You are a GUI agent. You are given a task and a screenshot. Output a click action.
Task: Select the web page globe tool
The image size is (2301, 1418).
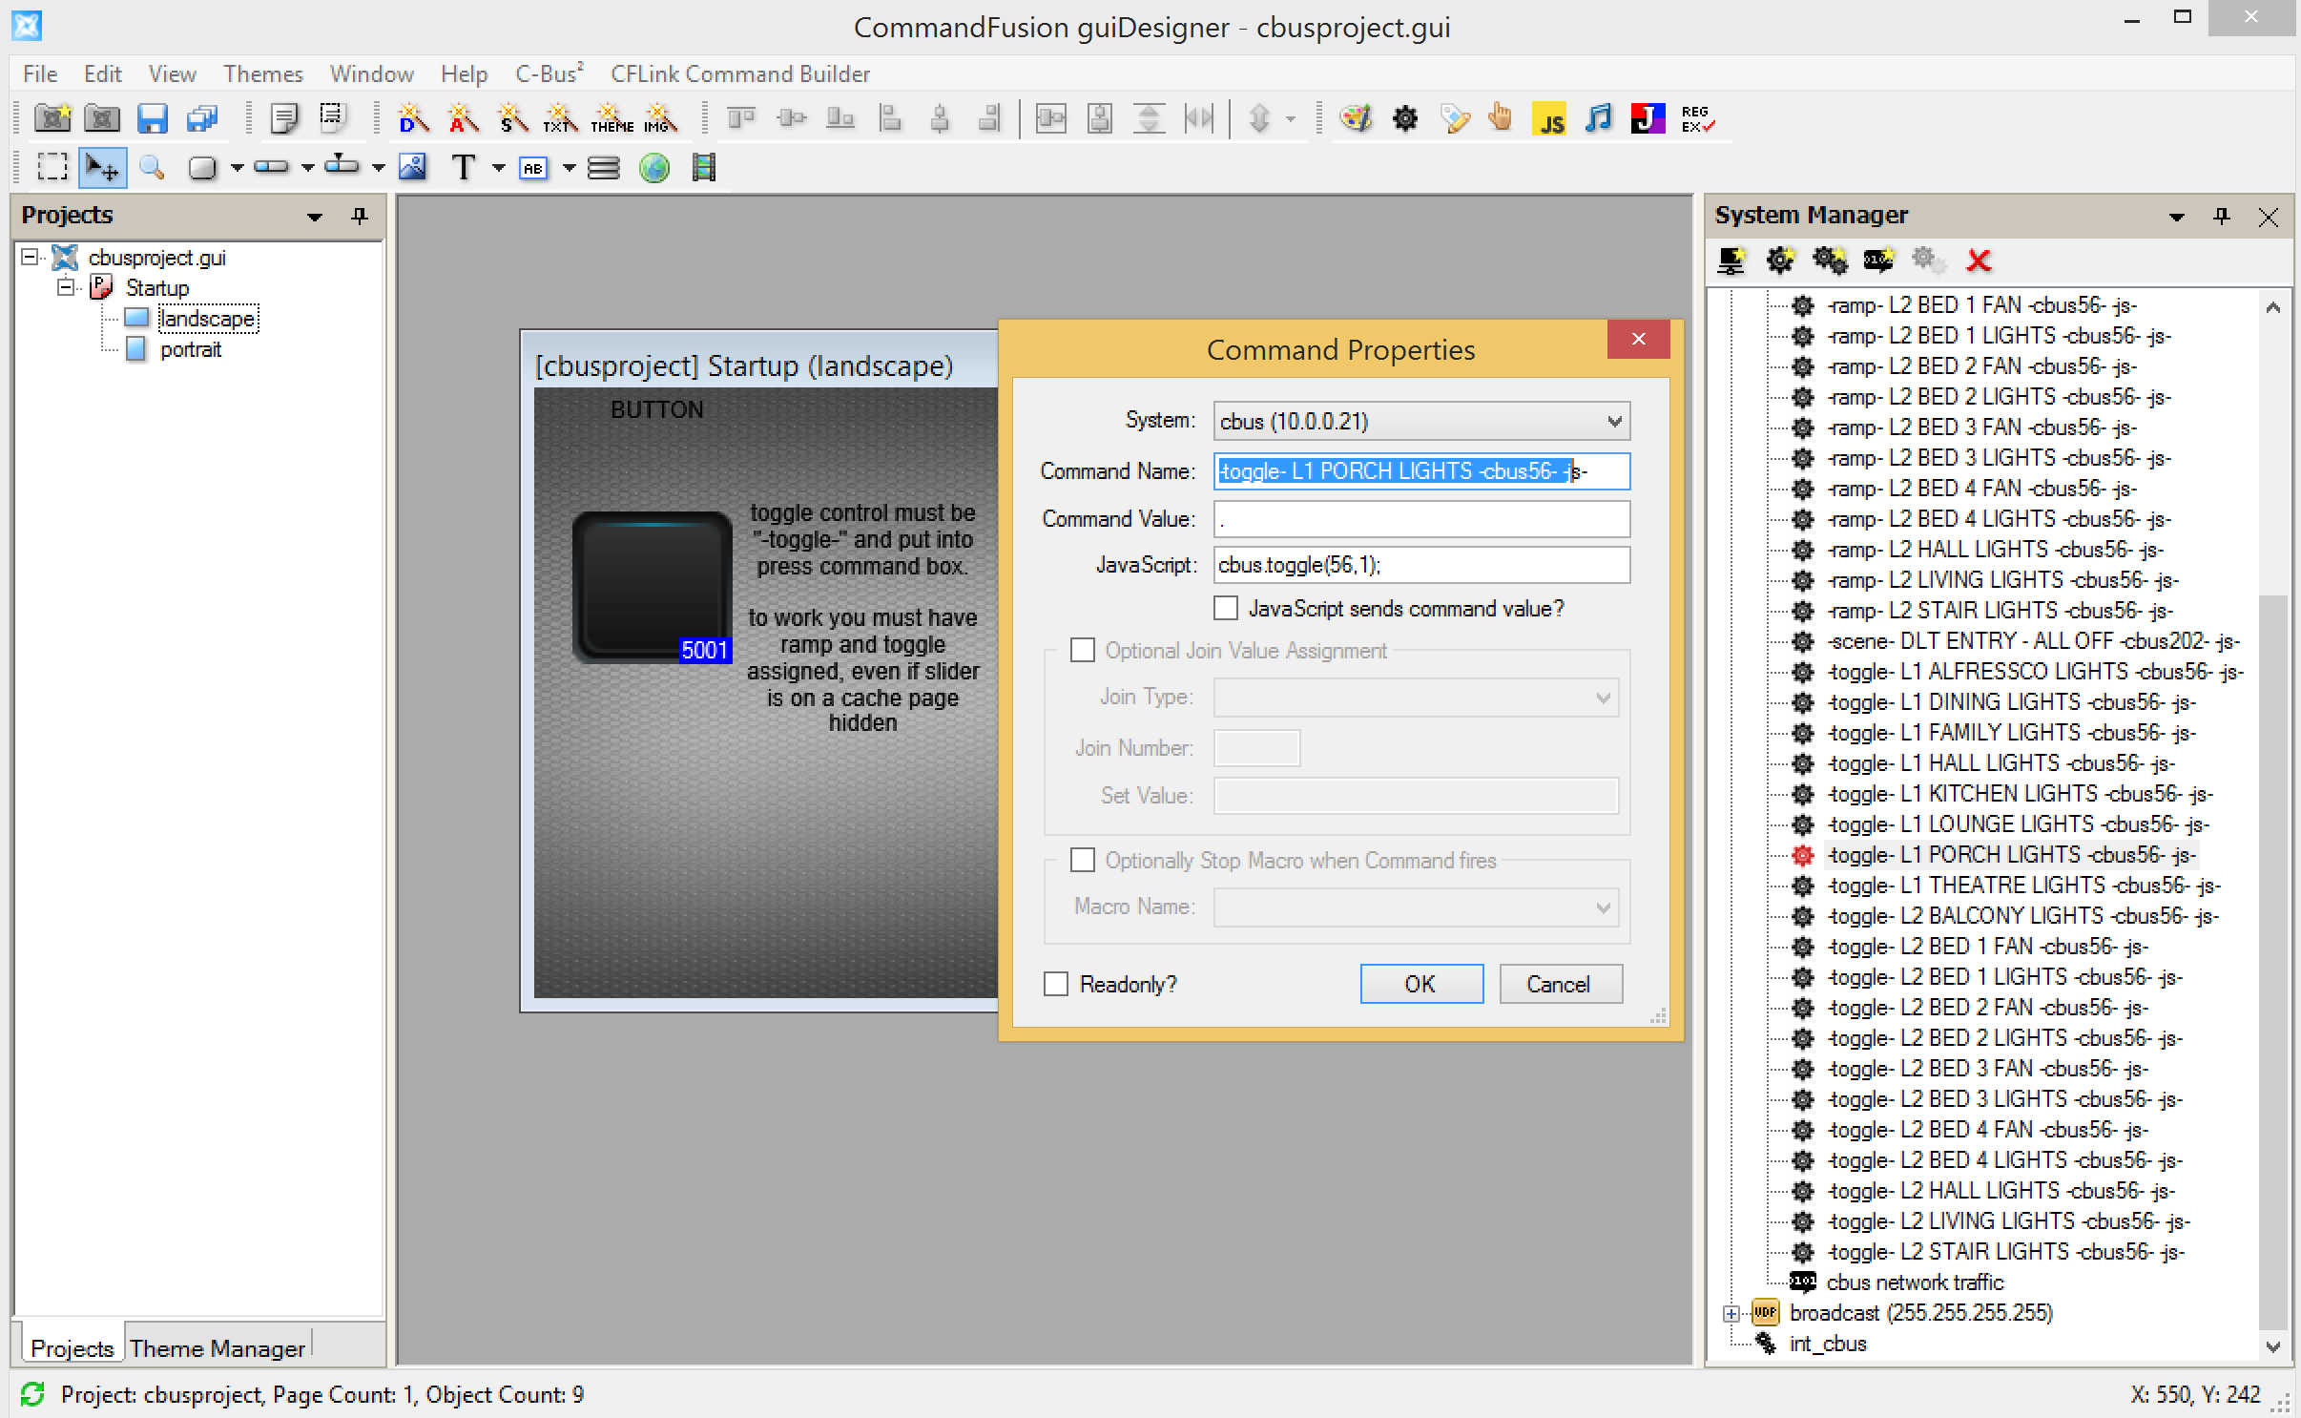coord(654,168)
